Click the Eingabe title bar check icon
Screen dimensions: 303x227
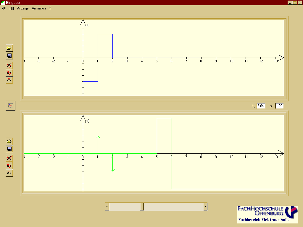[3, 2]
